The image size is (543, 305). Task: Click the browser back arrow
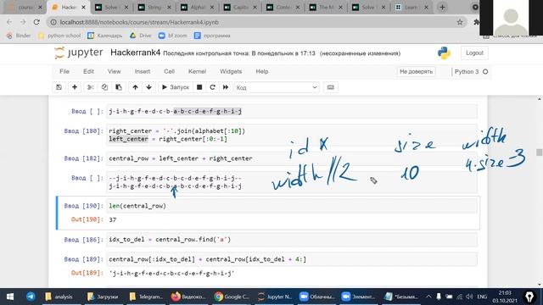point(9,22)
